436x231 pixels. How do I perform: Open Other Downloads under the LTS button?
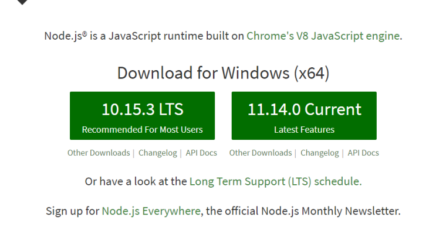click(x=99, y=153)
